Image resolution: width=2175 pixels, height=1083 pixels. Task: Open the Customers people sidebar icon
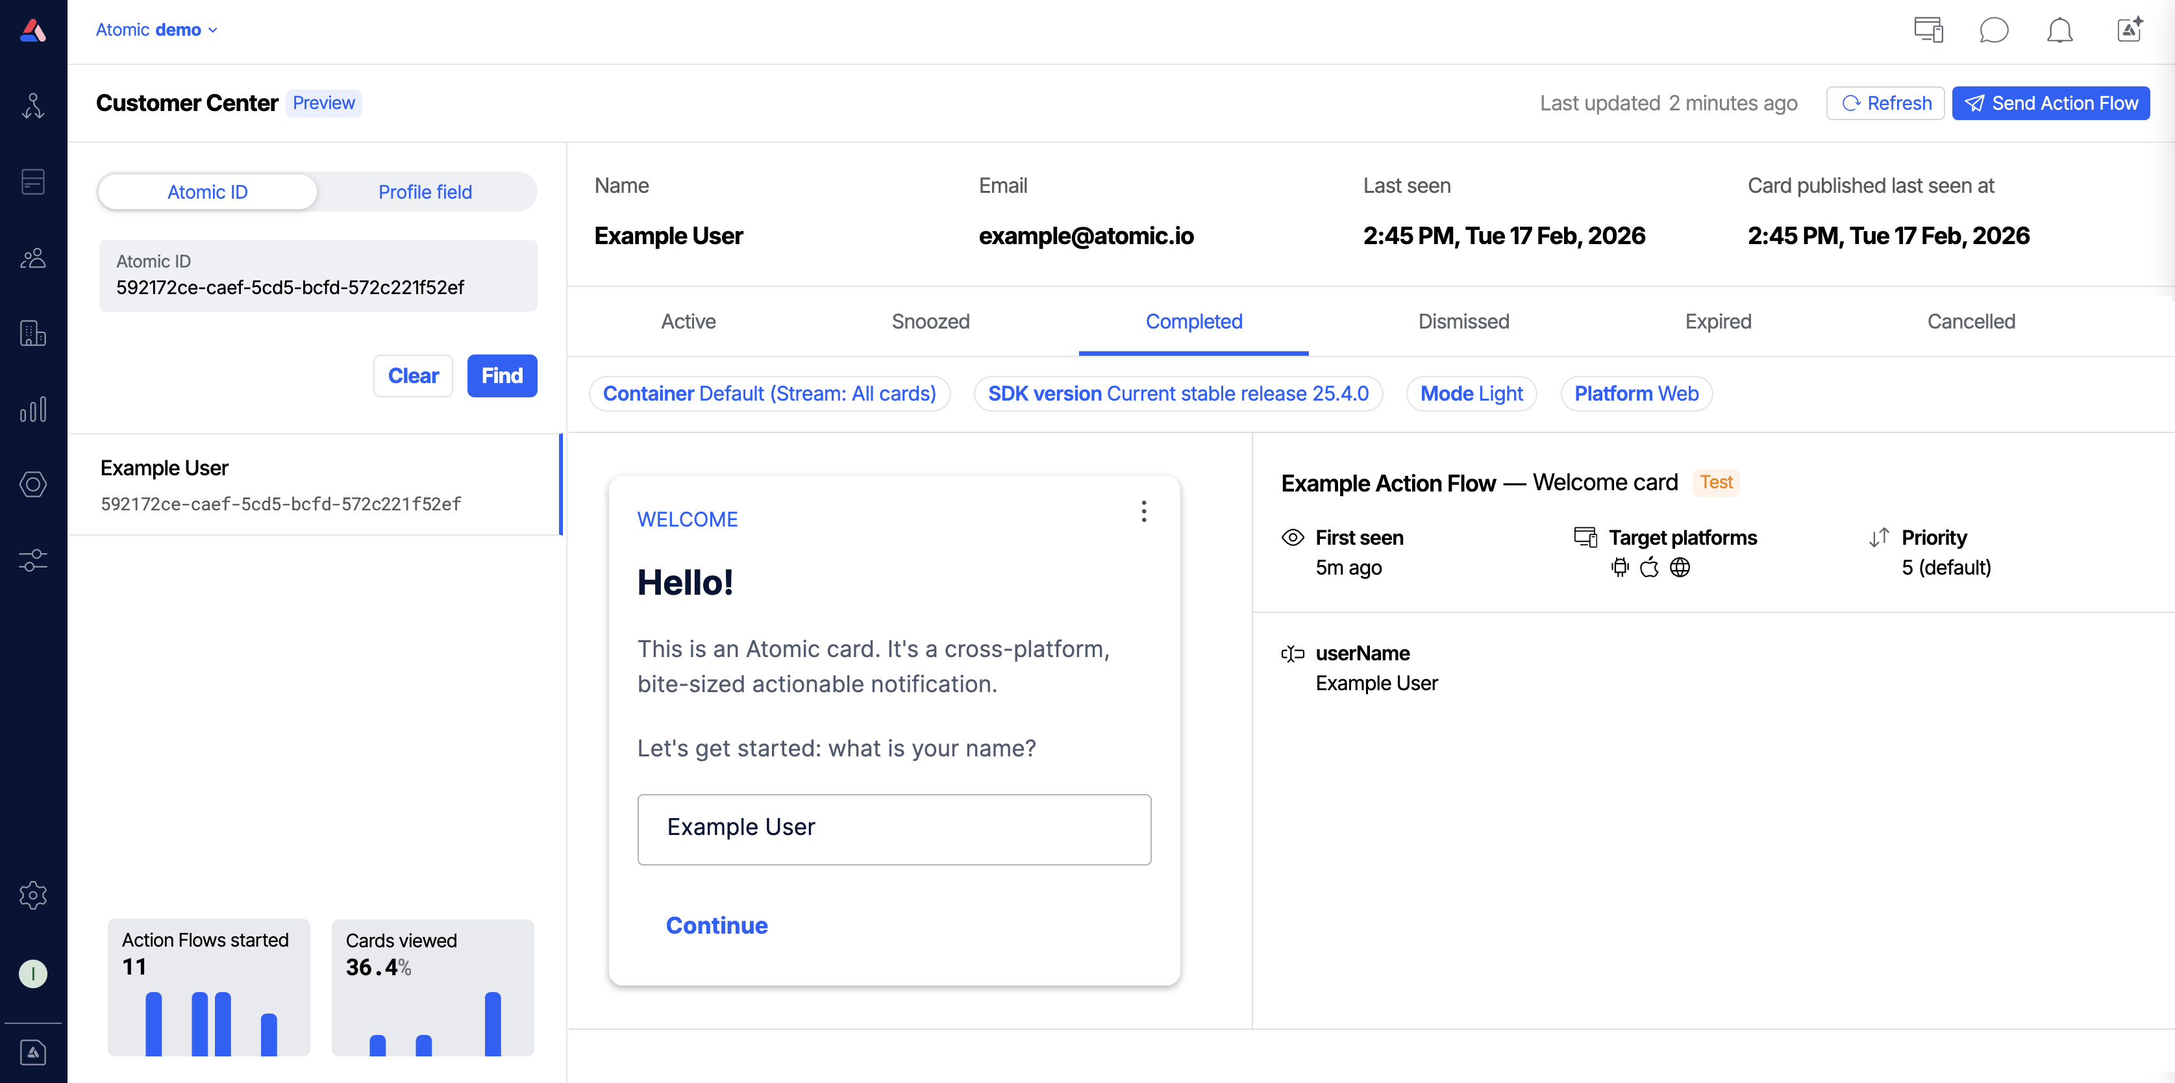tap(33, 258)
